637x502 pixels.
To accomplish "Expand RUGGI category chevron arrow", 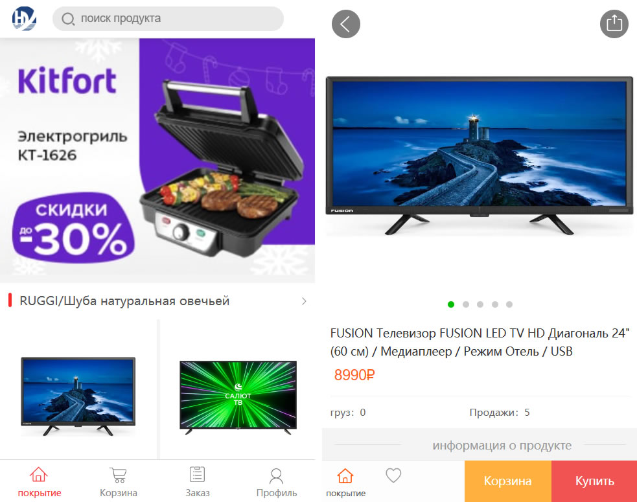I will pos(304,301).
